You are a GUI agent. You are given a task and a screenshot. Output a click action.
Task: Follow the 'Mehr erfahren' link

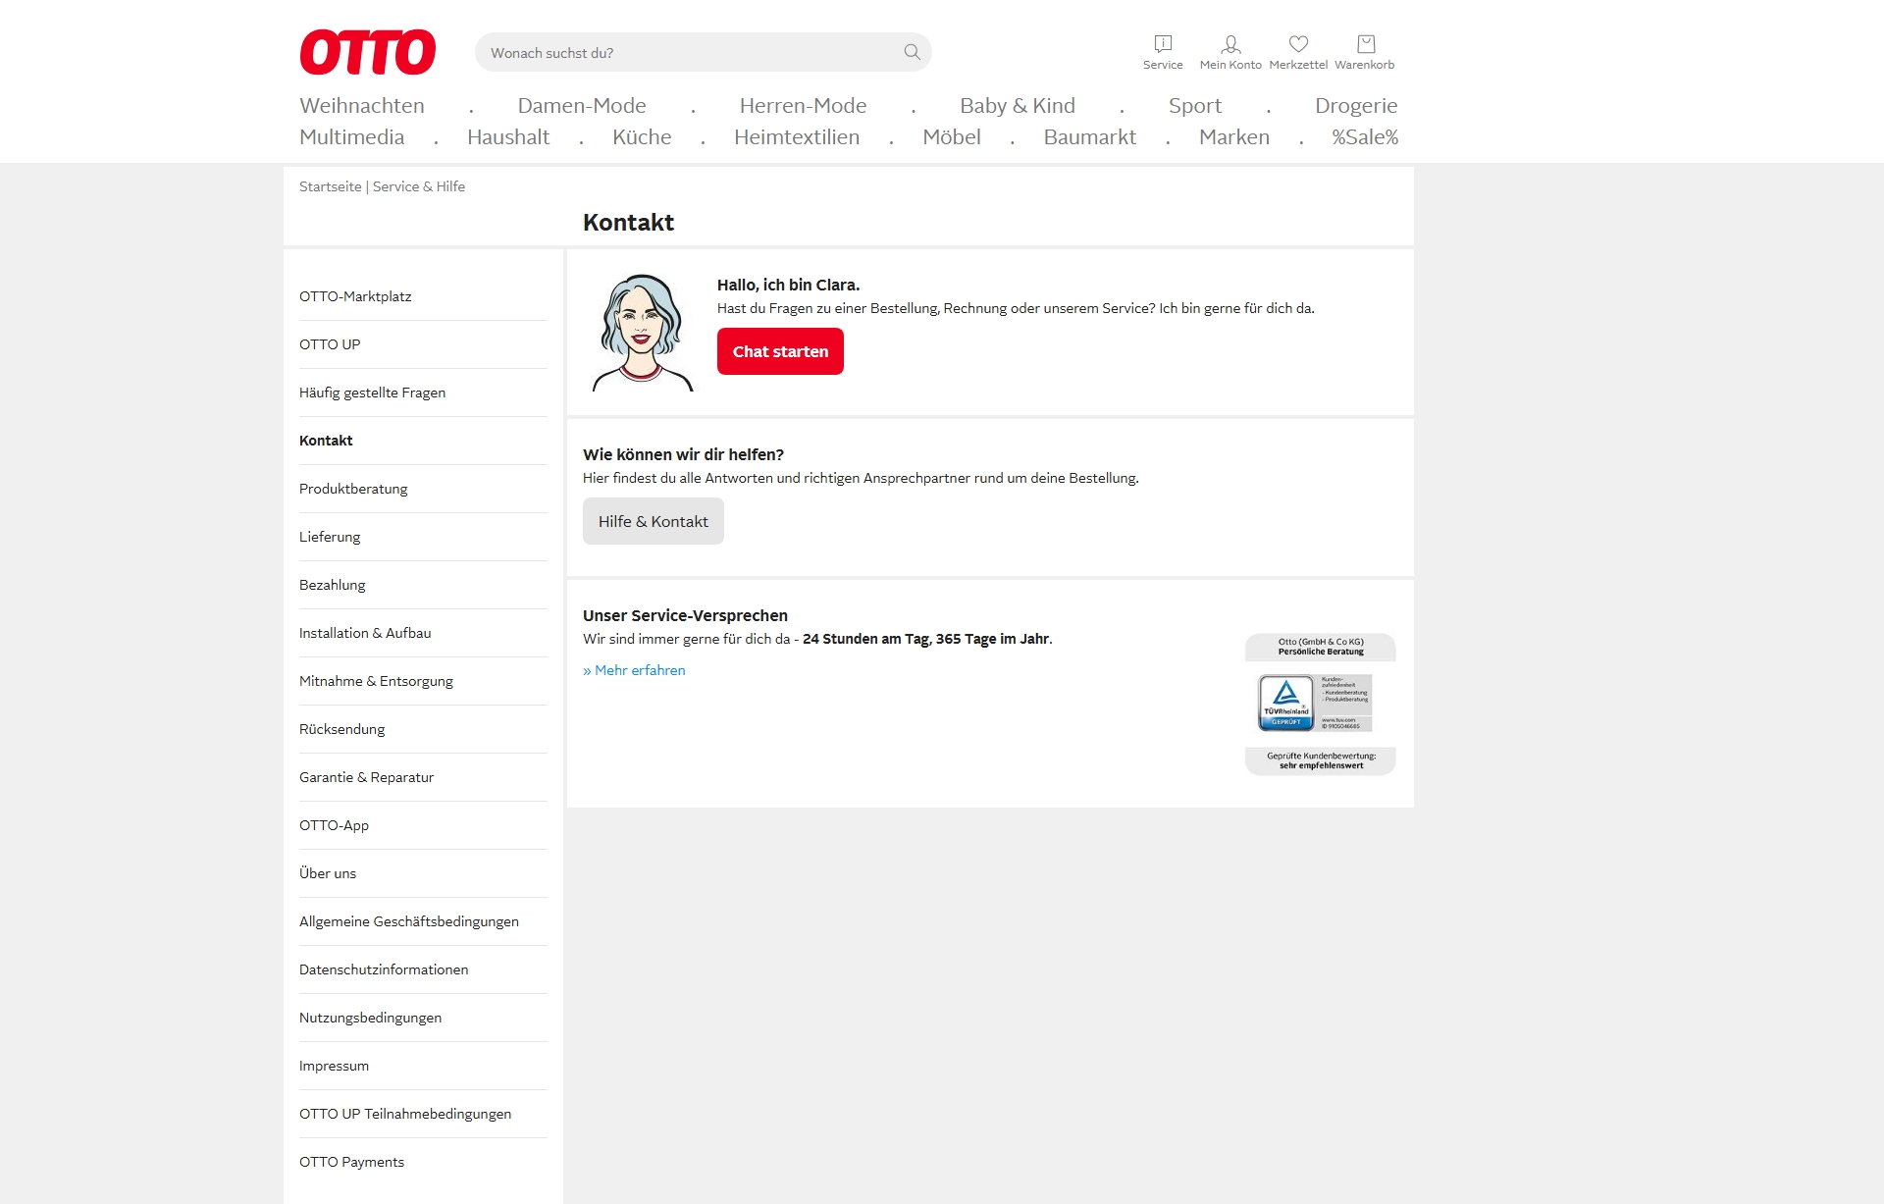tap(634, 670)
